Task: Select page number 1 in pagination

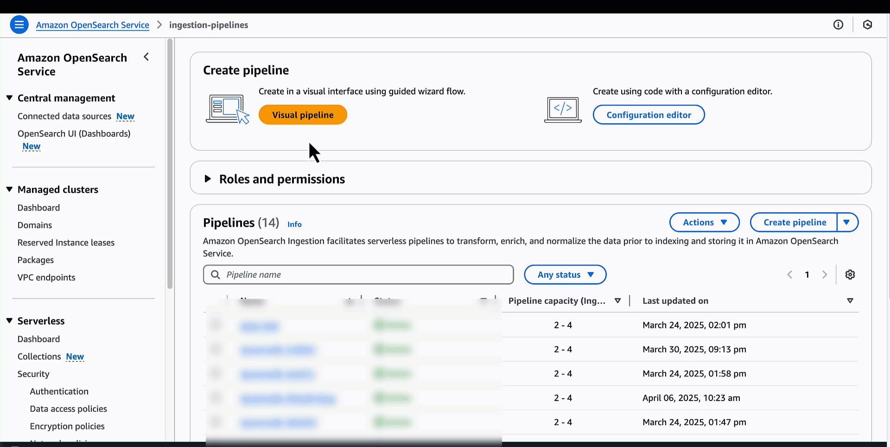Action: coord(807,275)
